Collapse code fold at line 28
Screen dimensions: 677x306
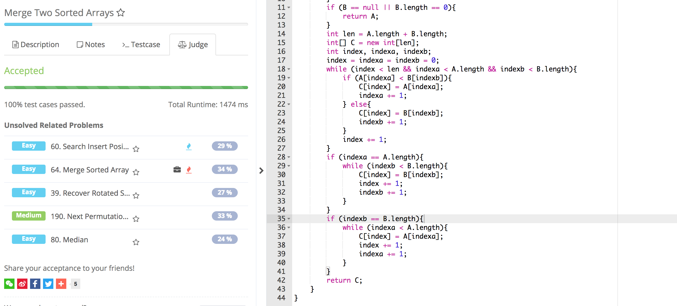pos(289,157)
